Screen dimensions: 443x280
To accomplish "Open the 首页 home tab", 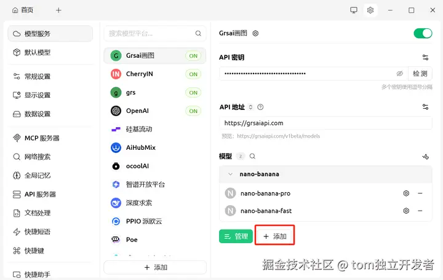I will point(23,10).
